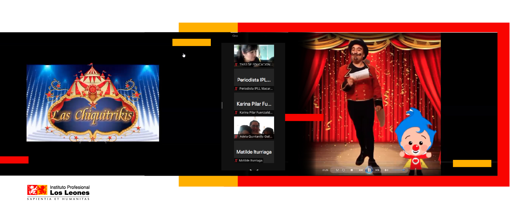This screenshot has height=213, width=516.
Task: Click muted mic icon for TNS1 DE EDUCACION
Action: tap(236, 64)
